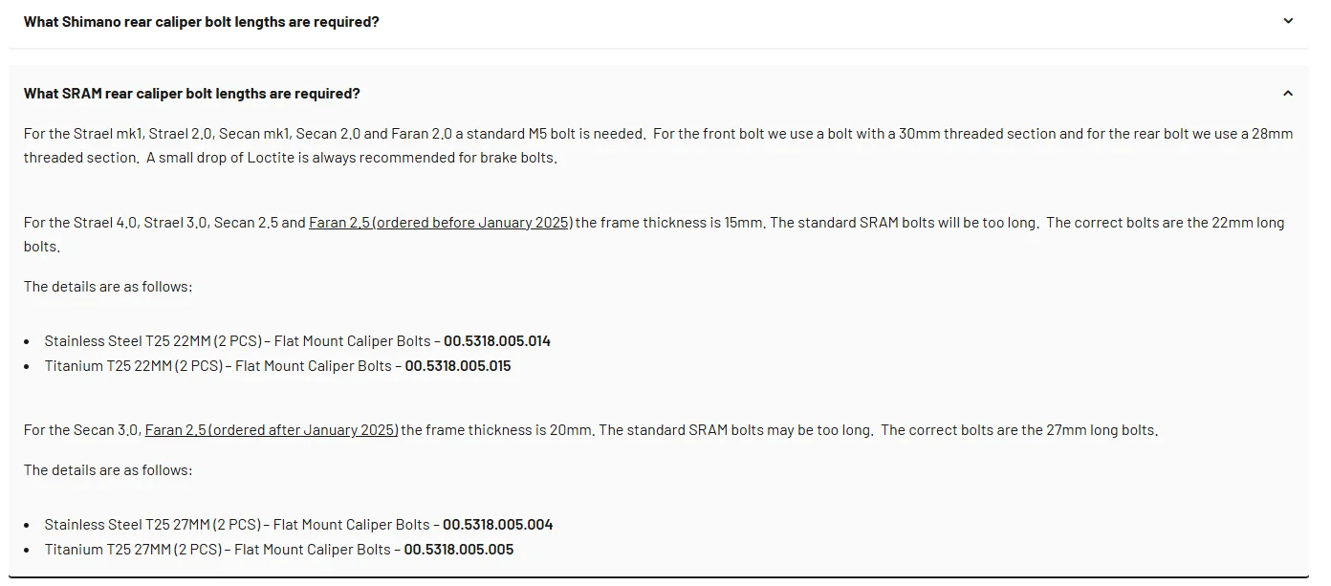The width and height of the screenshot is (1331, 586).
Task: Select the Stainless Steel T25 22MM list item
Action: pyautogui.click(x=237, y=341)
